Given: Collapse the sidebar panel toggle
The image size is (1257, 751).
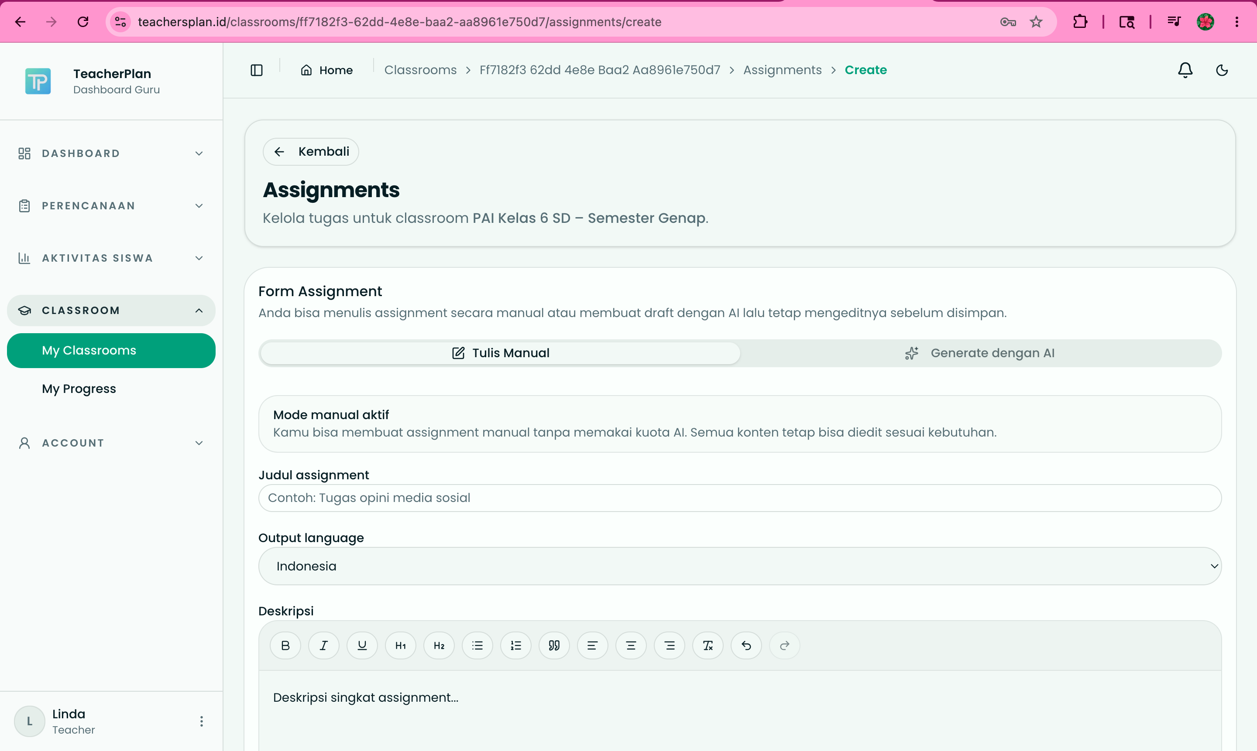Looking at the screenshot, I should pyautogui.click(x=257, y=70).
